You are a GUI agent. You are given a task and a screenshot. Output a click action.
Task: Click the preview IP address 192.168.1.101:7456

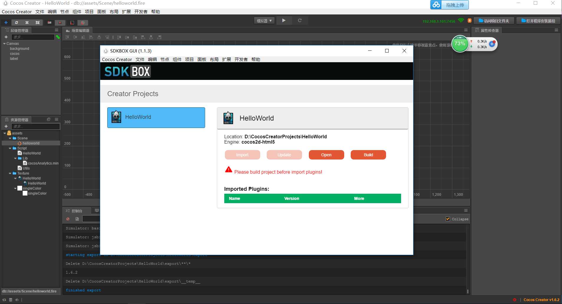pos(439,21)
